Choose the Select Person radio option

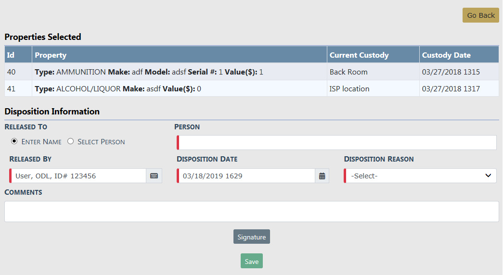point(71,141)
